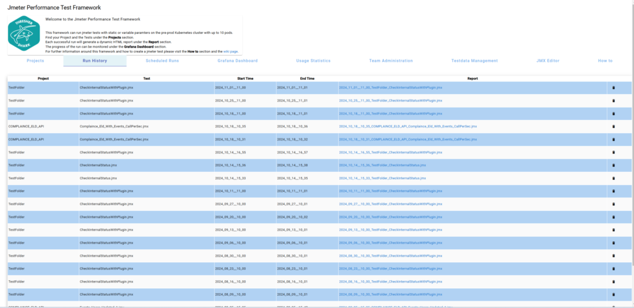Open the 2024_08_16__10_00 report link
Viewport: 634px width, 308px height.
[x=391, y=281]
